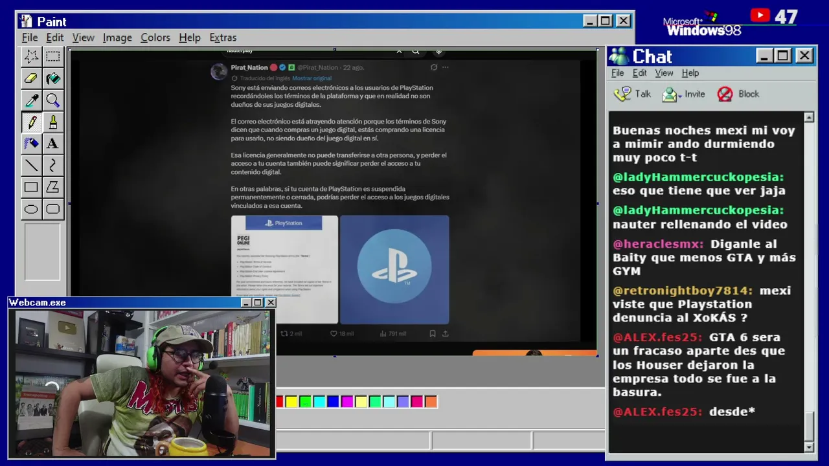The image size is (829, 466).
Task: Pick the Fill With Color bucket tool
Action: (x=53, y=78)
